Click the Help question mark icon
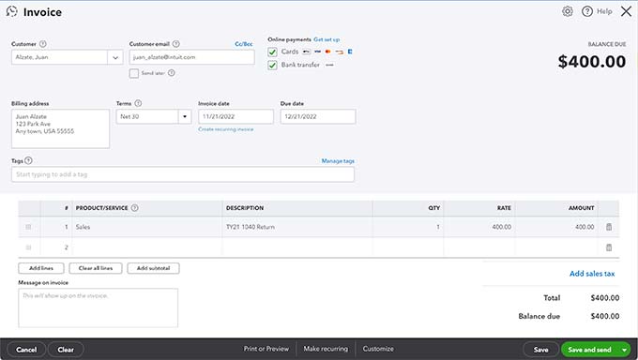Image resolution: width=638 pixels, height=360 pixels. click(586, 11)
